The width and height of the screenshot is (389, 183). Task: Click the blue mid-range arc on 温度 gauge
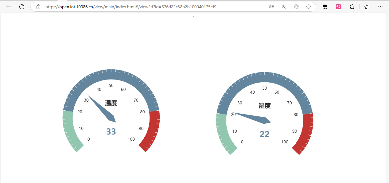111,74
